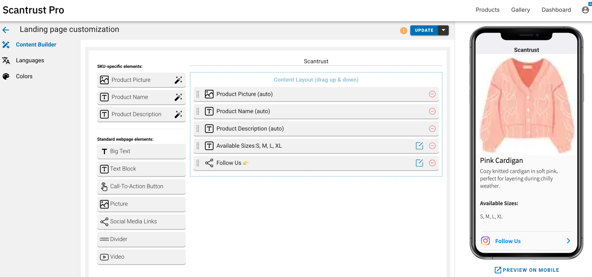Image resolution: width=592 pixels, height=277 pixels.
Task: Open the Content Builder section
Action: [36, 45]
